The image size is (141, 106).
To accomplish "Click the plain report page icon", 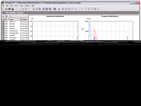I will pos(37,9).
